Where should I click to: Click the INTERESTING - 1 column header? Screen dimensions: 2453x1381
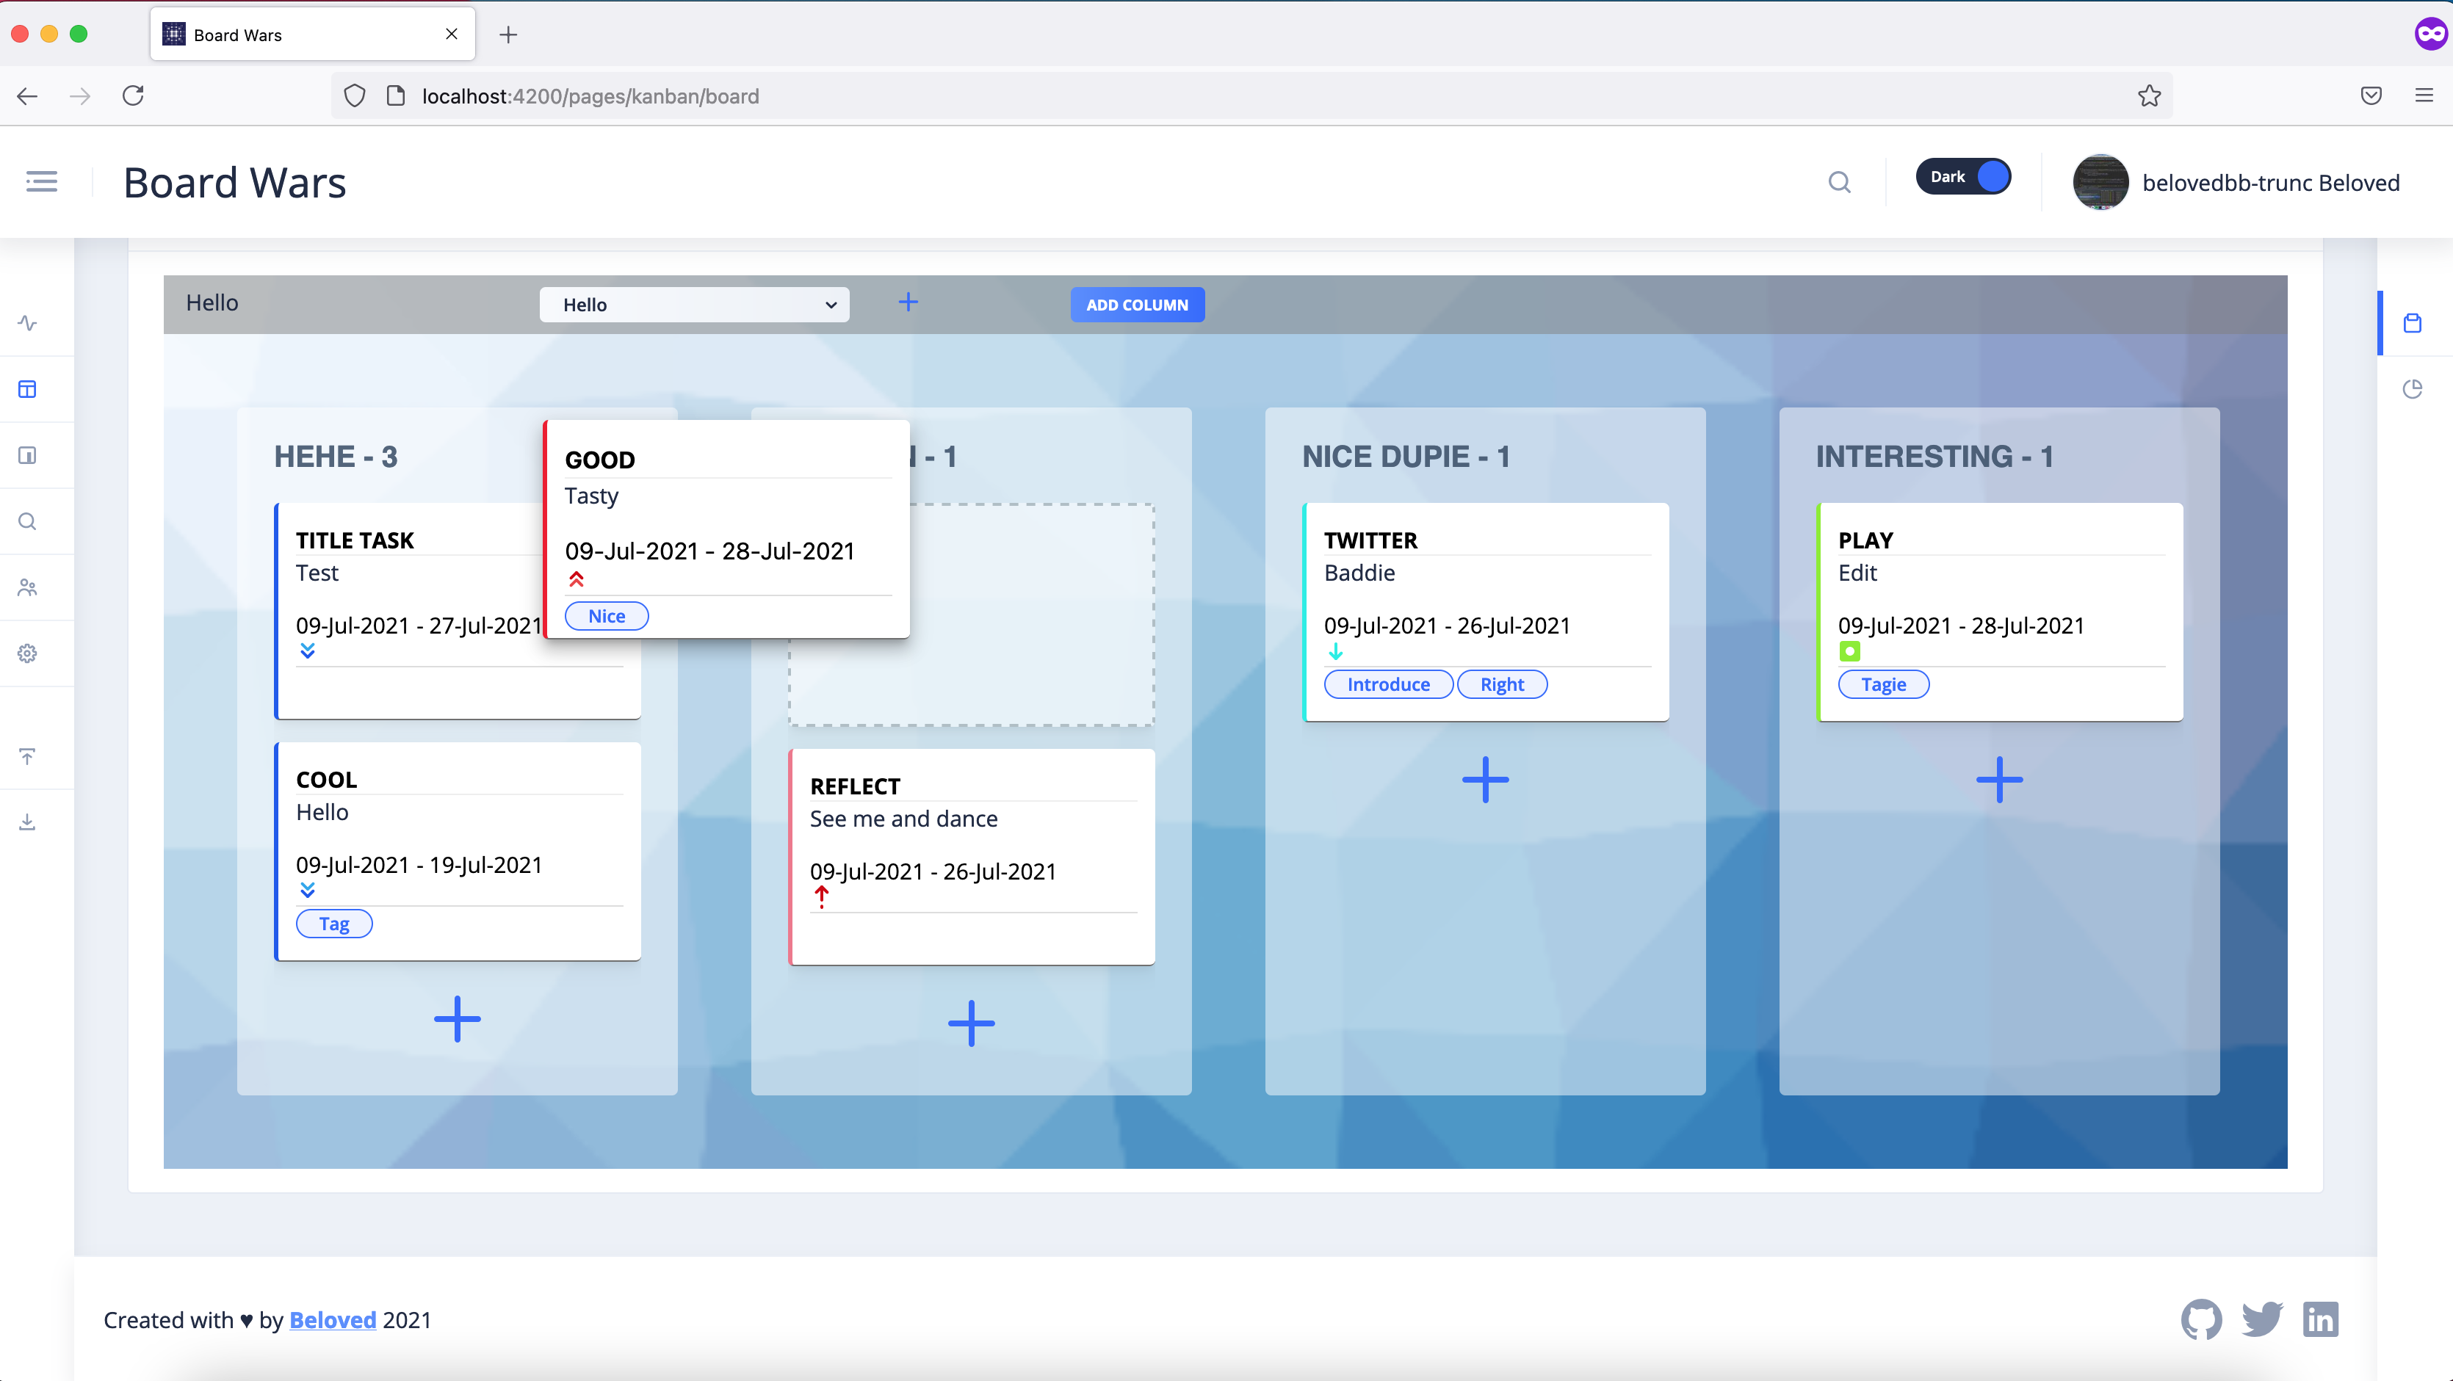pos(1934,457)
